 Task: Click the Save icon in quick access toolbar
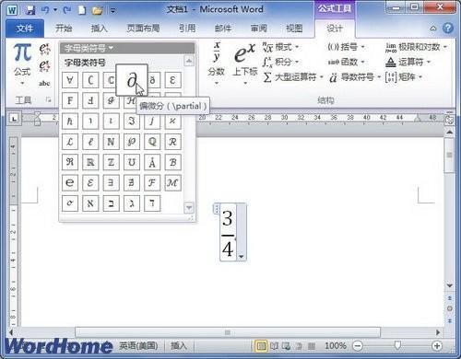point(30,10)
